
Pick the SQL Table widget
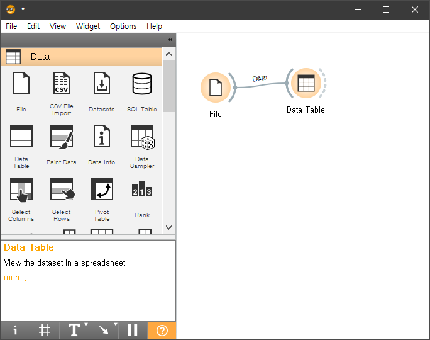[142, 92]
